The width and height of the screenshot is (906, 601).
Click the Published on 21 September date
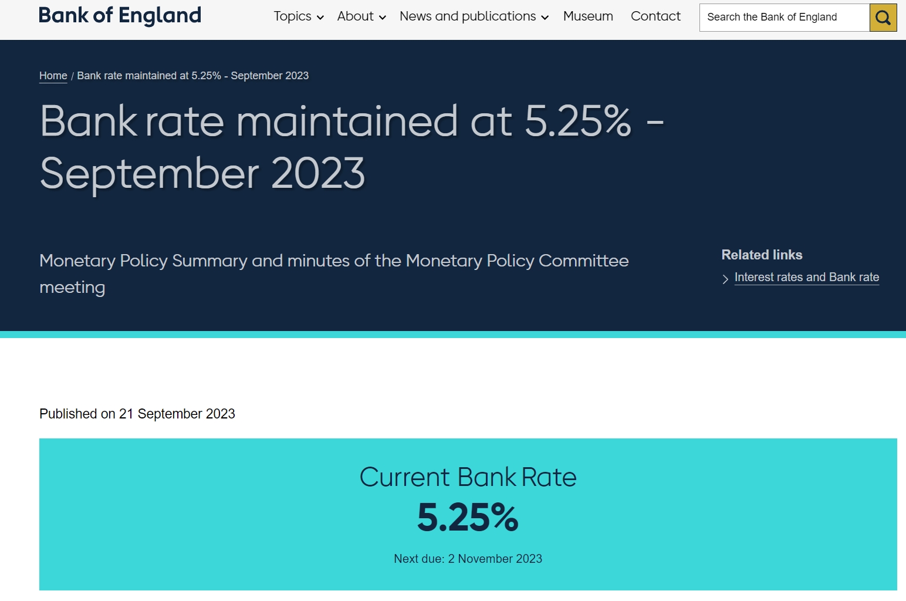coord(137,414)
